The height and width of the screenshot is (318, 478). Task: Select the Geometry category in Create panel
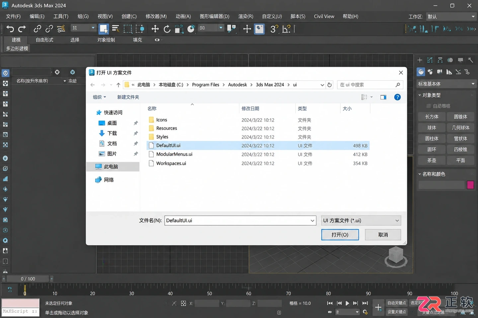click(421, 72)
